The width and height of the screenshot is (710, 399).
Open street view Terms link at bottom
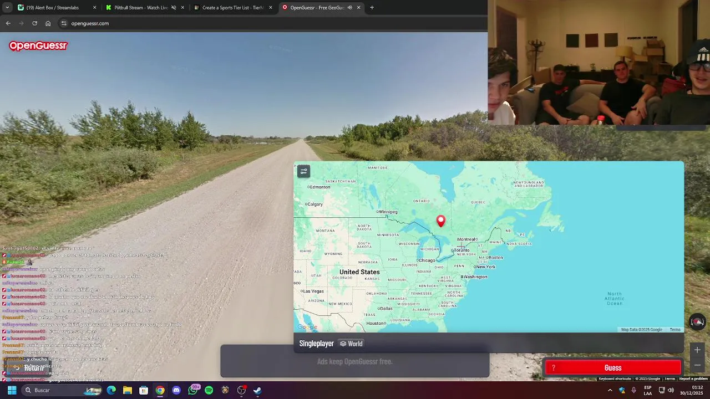[x=670, y=379]
